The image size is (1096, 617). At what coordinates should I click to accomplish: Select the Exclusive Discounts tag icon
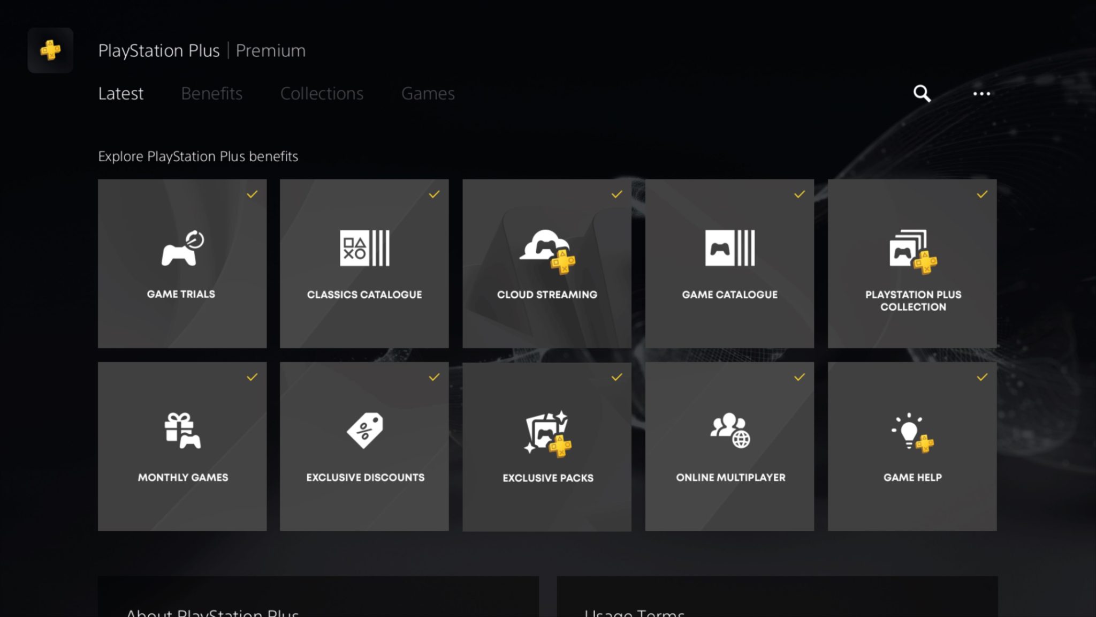point(365,431)
